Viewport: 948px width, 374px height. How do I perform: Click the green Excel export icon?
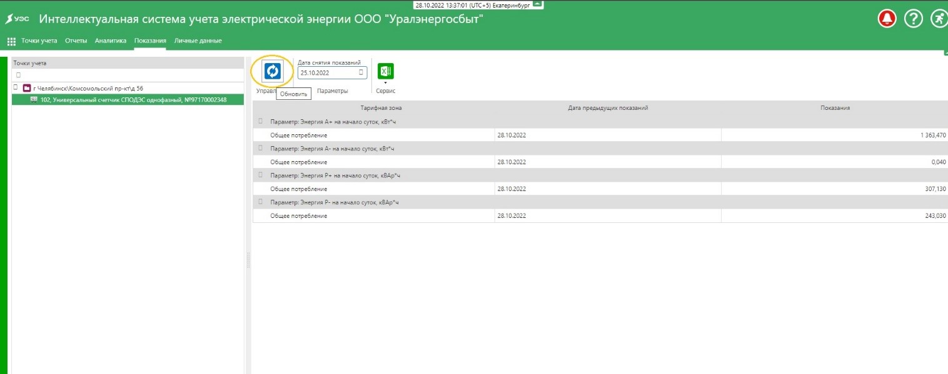[386, 71]
